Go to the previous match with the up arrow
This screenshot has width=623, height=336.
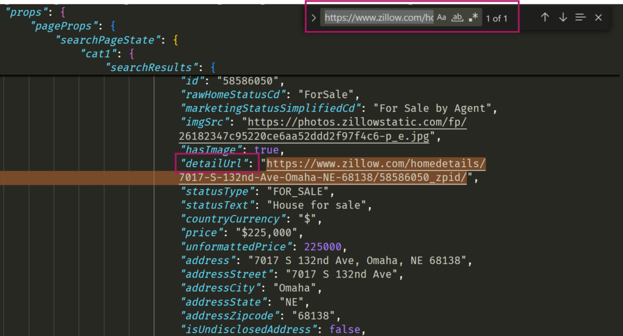(545, 18)
